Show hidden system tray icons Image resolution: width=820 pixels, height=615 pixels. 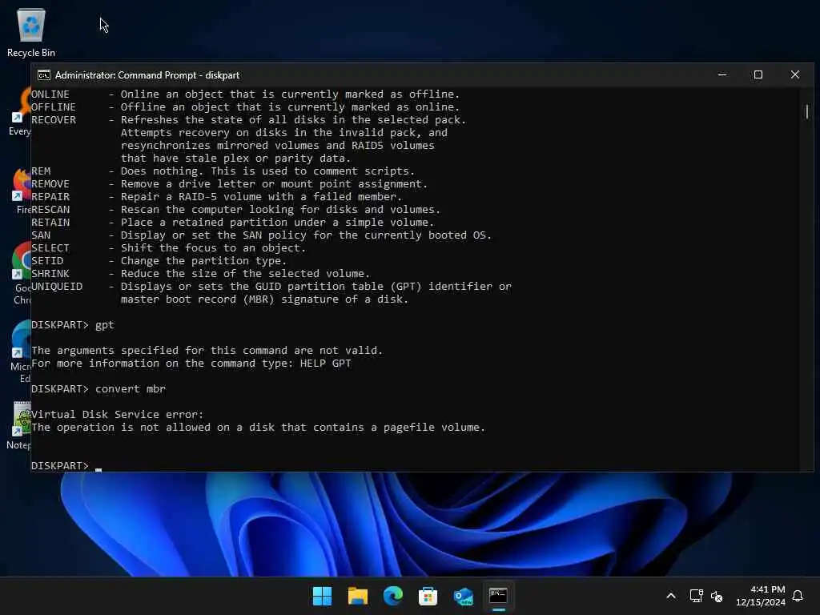pyautogui.click(x=671, y=596)
